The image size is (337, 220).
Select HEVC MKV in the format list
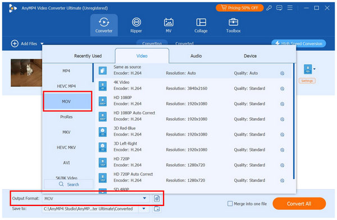click(66, 147)
